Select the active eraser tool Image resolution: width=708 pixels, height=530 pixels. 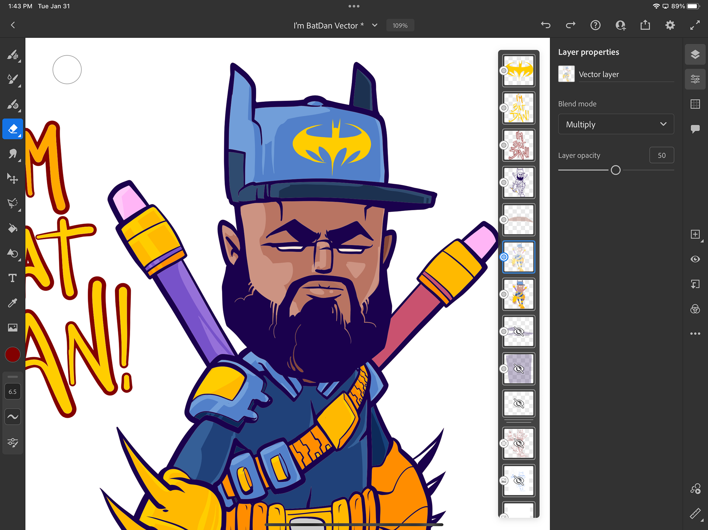13,129
